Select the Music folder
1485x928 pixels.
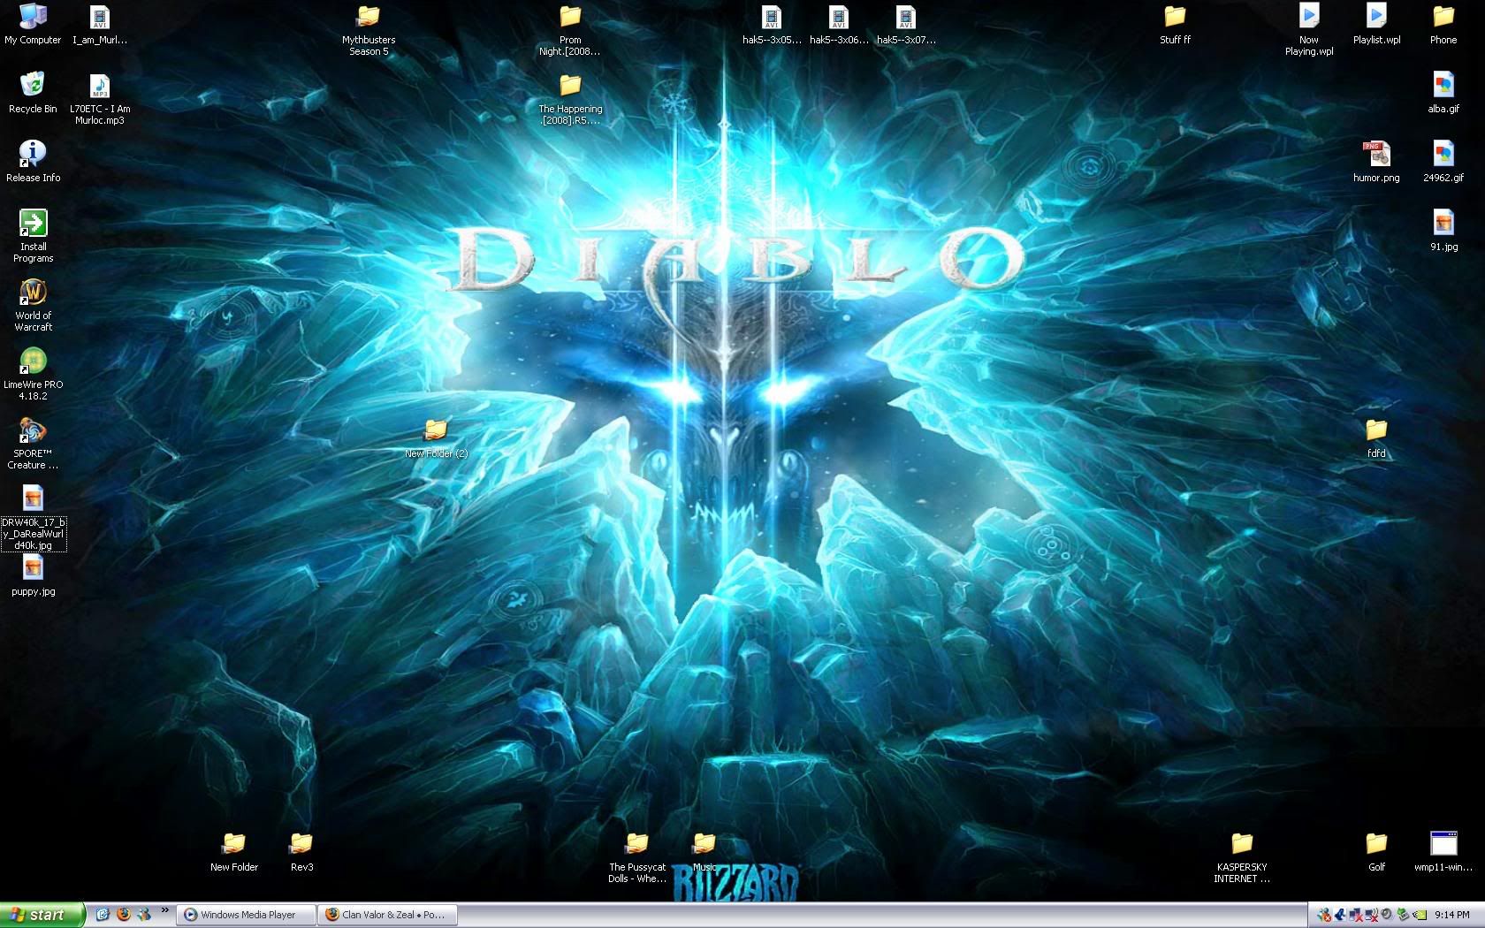point(704,851)
